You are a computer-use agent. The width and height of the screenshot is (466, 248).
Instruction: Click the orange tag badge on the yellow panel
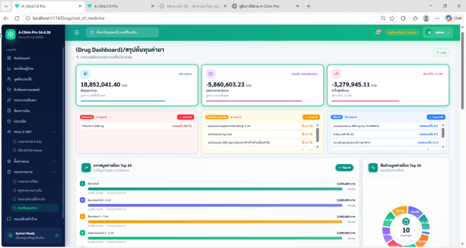click(x=217, y=117)
